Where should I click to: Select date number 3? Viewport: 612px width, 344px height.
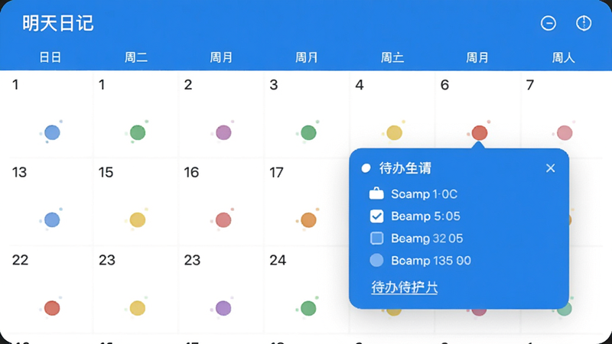274,85
